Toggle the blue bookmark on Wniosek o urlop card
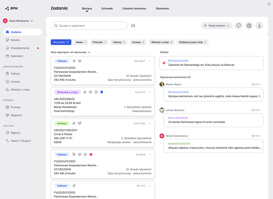273x199 pixels. [102, 92]
